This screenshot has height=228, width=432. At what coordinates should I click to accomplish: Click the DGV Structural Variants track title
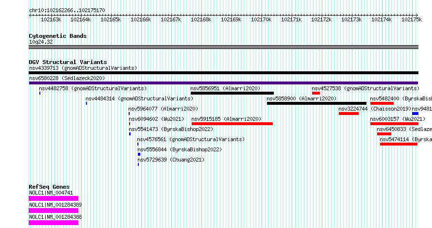[x=68, y=62]
